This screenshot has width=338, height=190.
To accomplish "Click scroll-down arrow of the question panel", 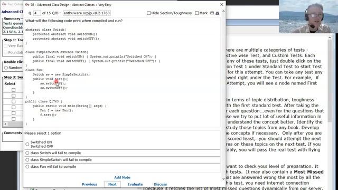I will coord(223,178).
